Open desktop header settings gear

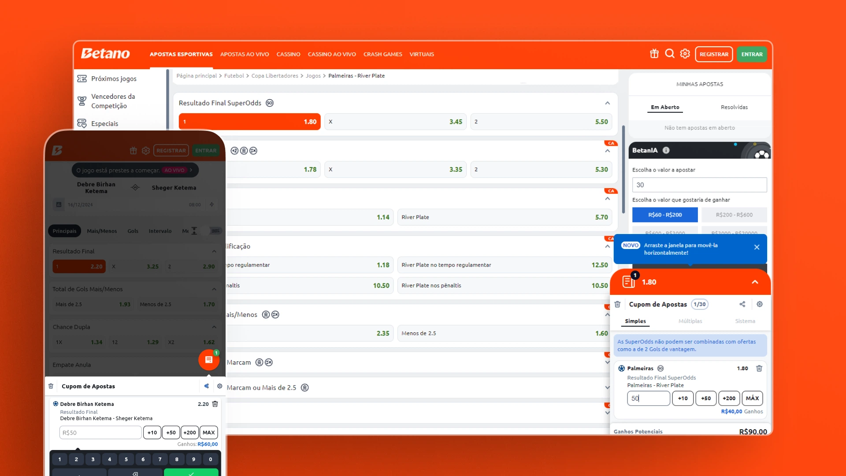pyautogui.click(x=685, y=54)
